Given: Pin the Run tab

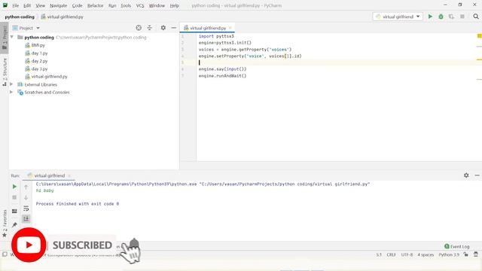Looking at the screenshot, I should click(14, 225).
